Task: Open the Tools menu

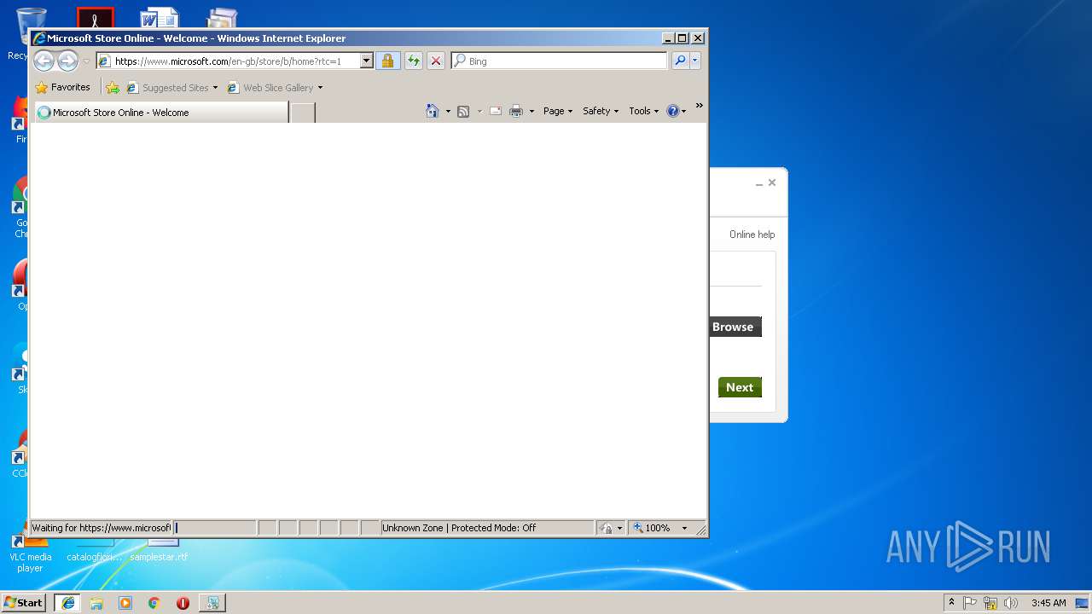Action: tap(643, 111)
